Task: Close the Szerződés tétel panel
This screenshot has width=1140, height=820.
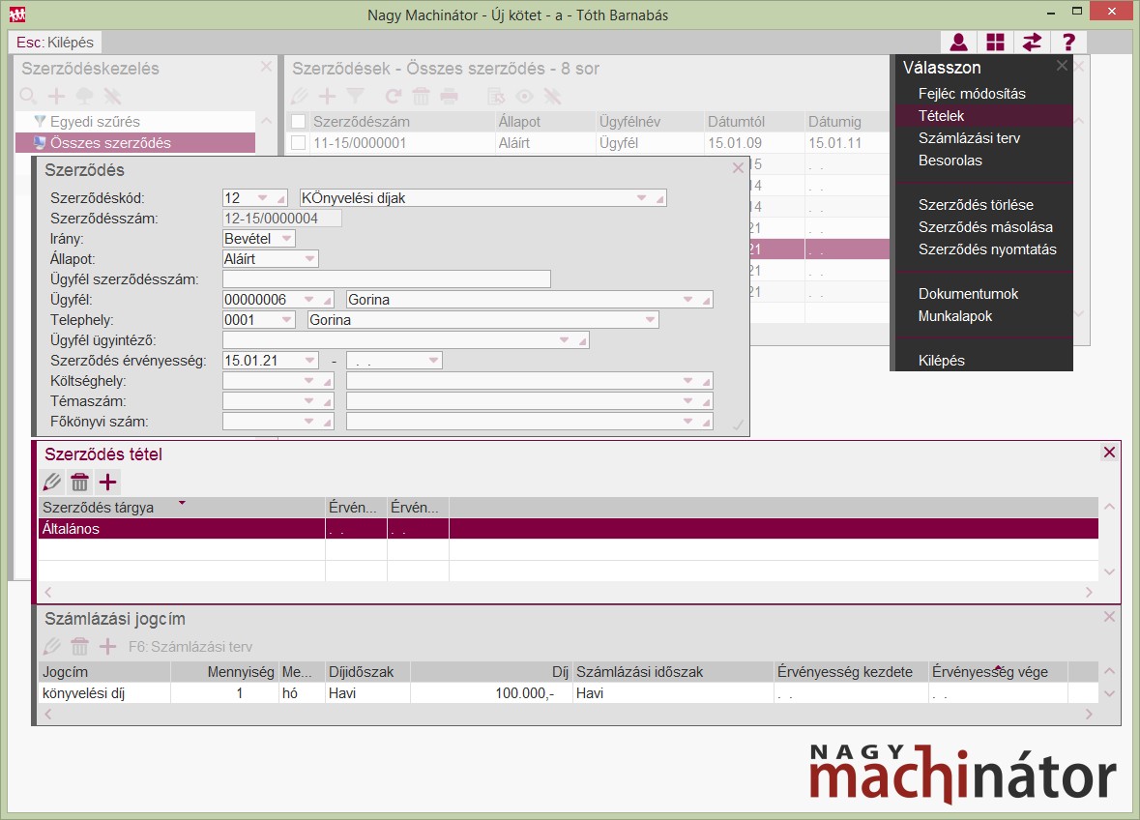Action: point(1109,453)
